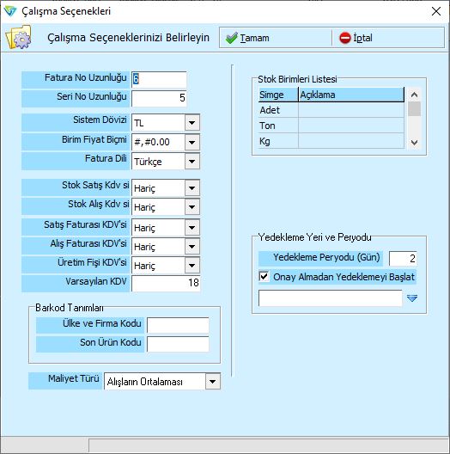Click the red İptal cancel icon
Screen dimensions: 450x454
coord(344,38)
